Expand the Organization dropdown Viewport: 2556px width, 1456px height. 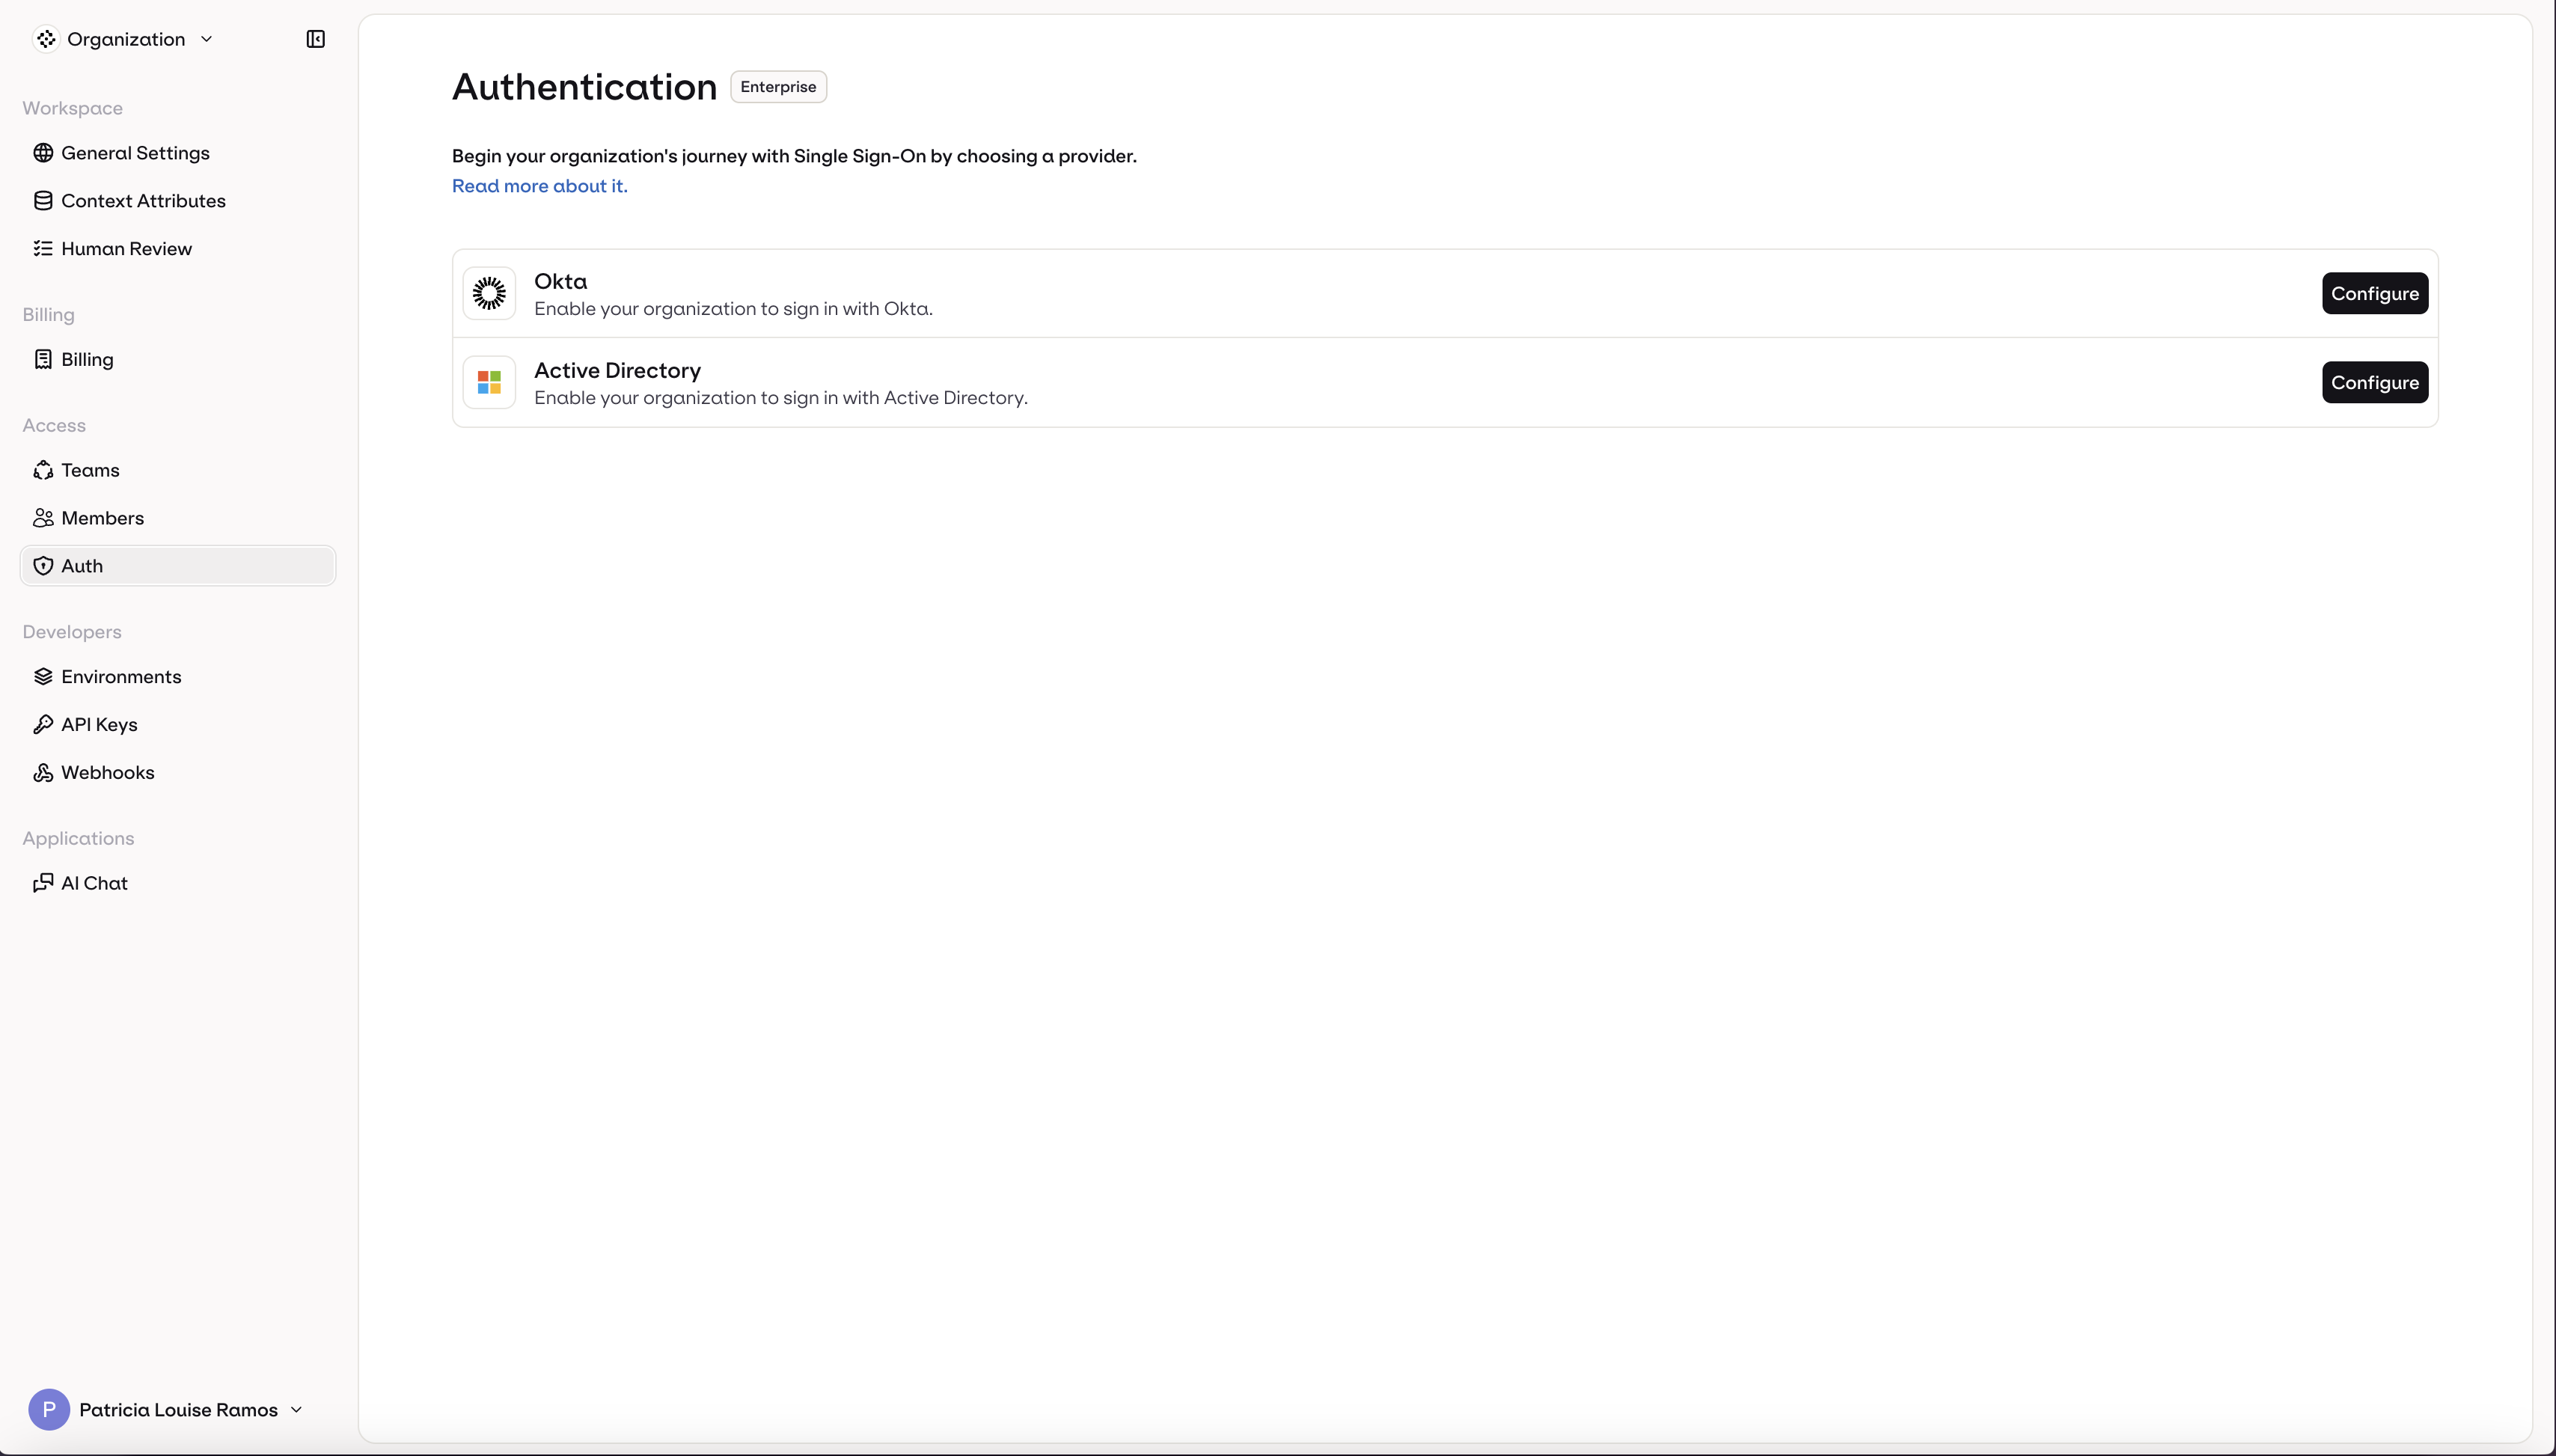tap(125, 39)
